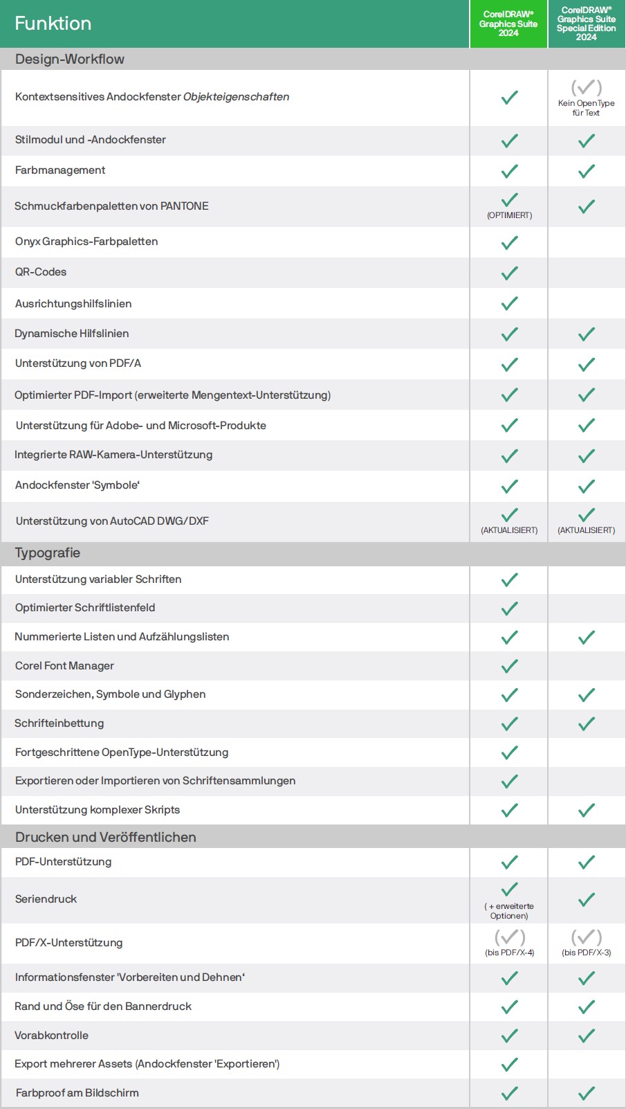Click the Corel Font Manager row checkmark
This screenshot has width=626, height=1109.
[x=509, y=666]
